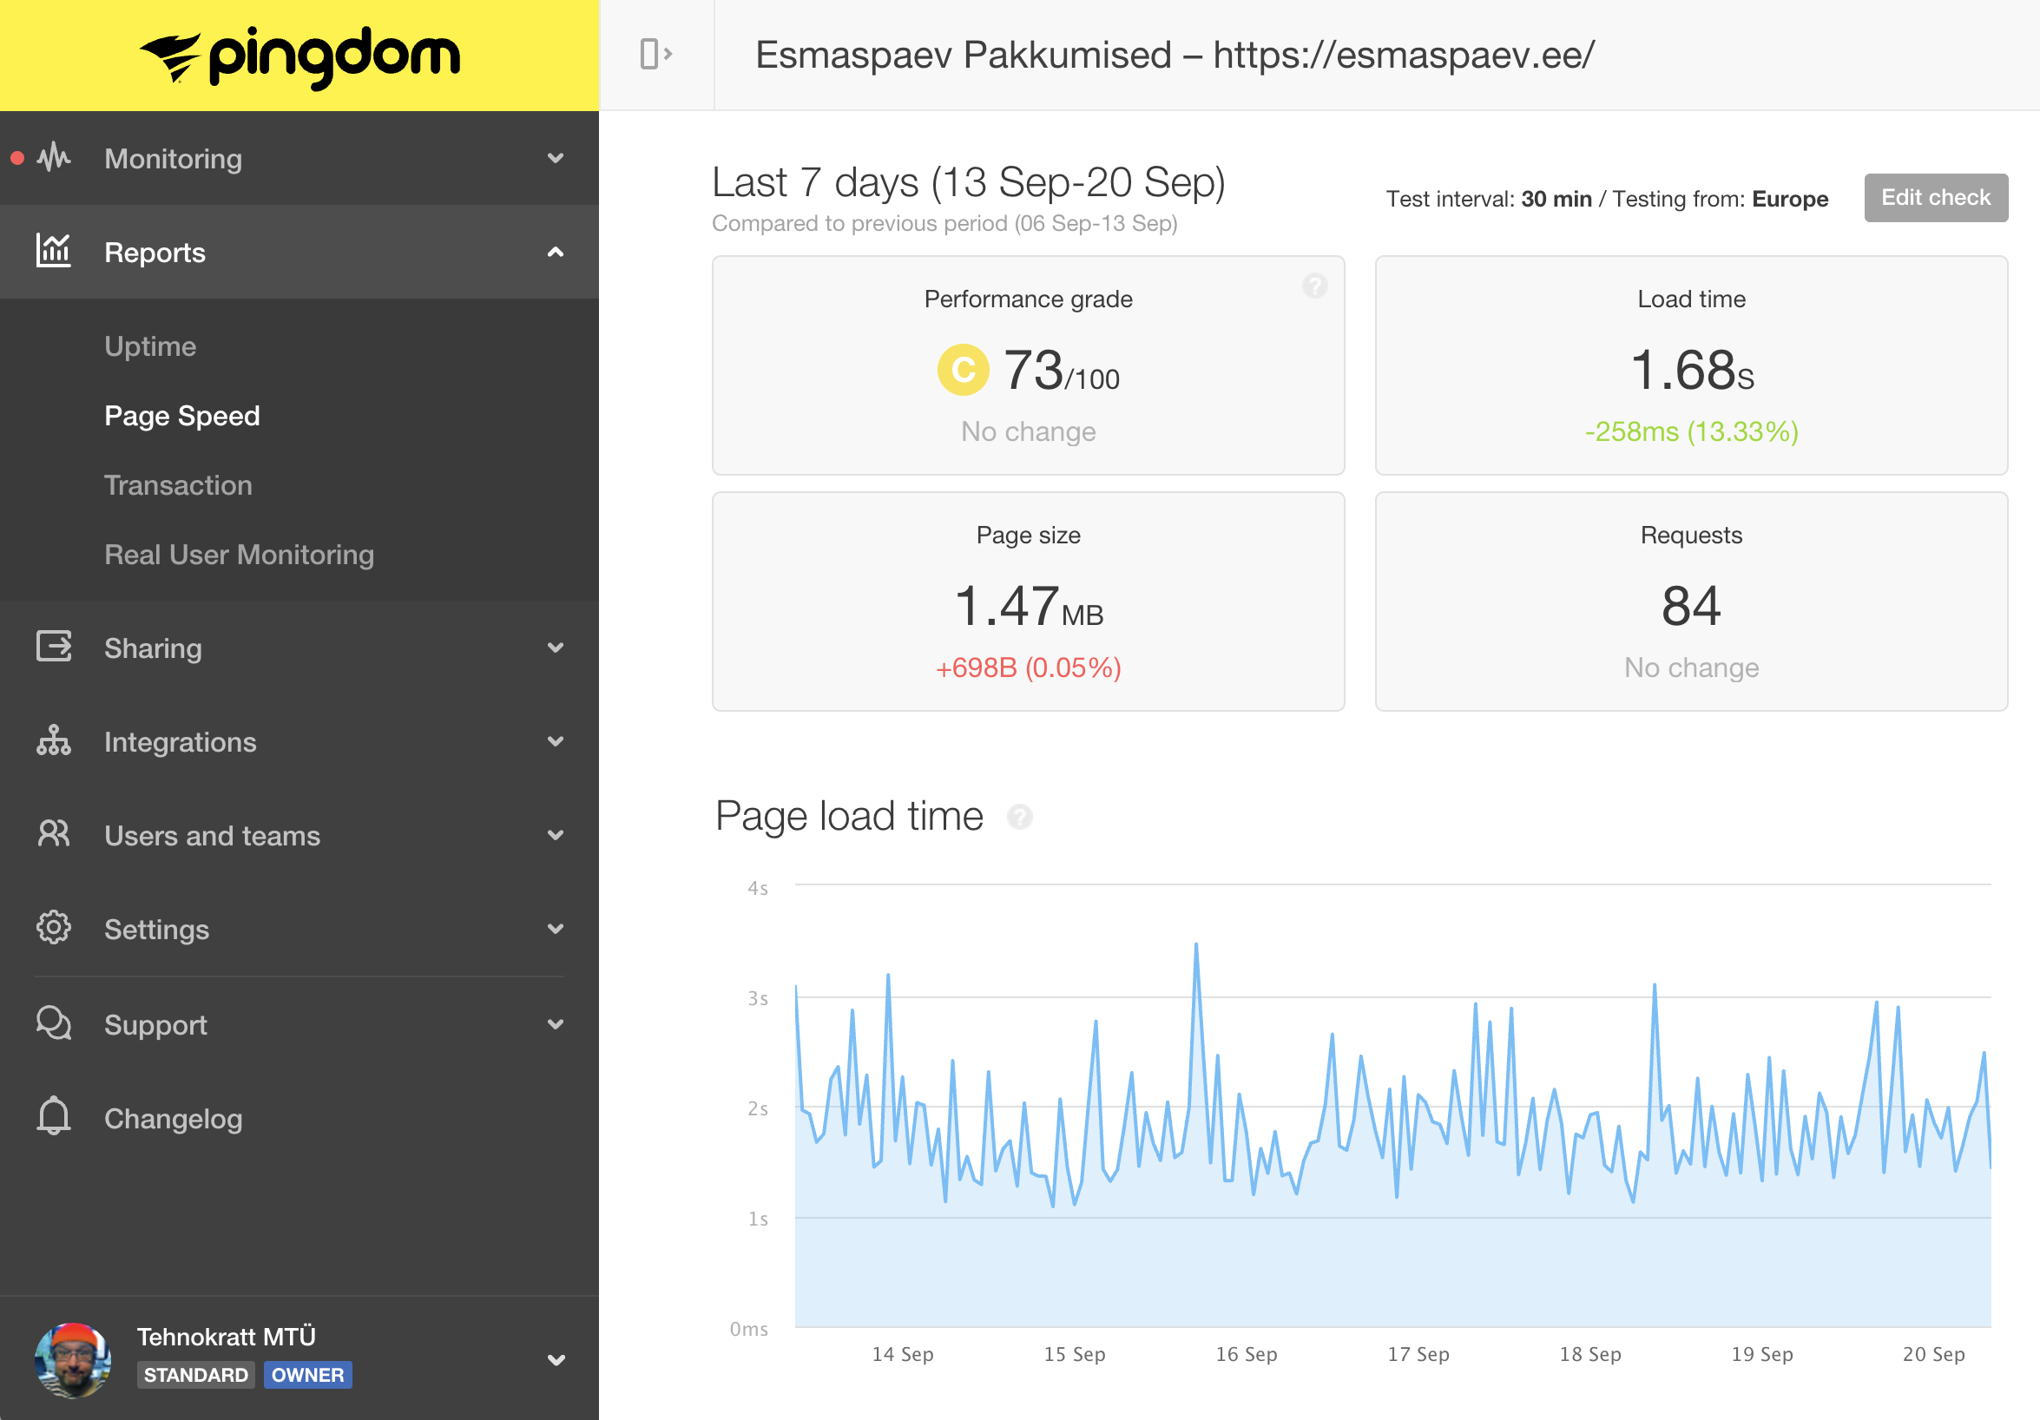Click the Sharing export icon
This screenshot has width=2040, height=1420.
[54, 647]
